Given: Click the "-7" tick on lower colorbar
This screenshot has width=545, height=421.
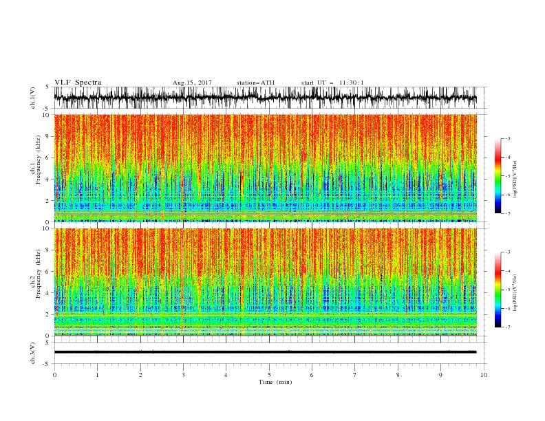Looking at the screenshot, I should [x=508, y=327].
